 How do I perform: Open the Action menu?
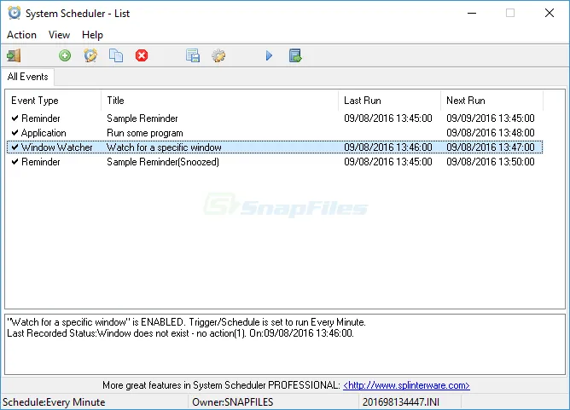[x=22, y=35]
